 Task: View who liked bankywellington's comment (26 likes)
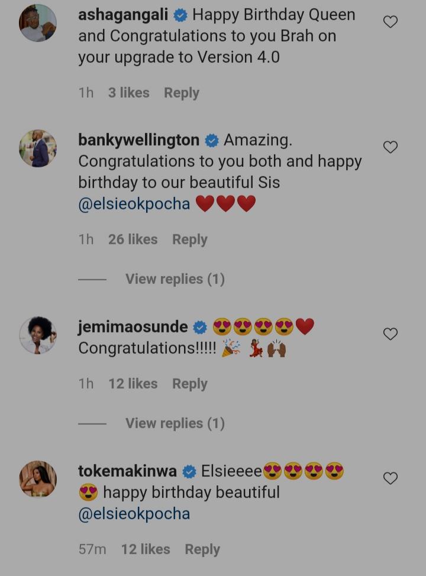pos(133,240)
